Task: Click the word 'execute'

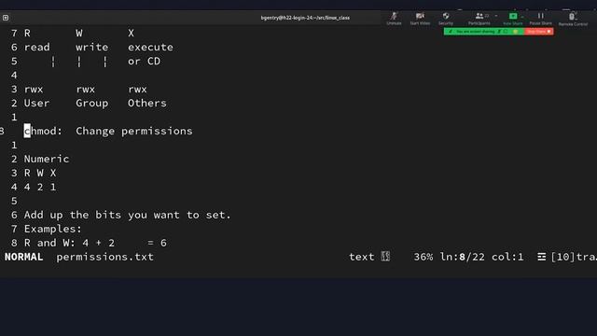Action: pyautogui.click(x=150, y=48)
